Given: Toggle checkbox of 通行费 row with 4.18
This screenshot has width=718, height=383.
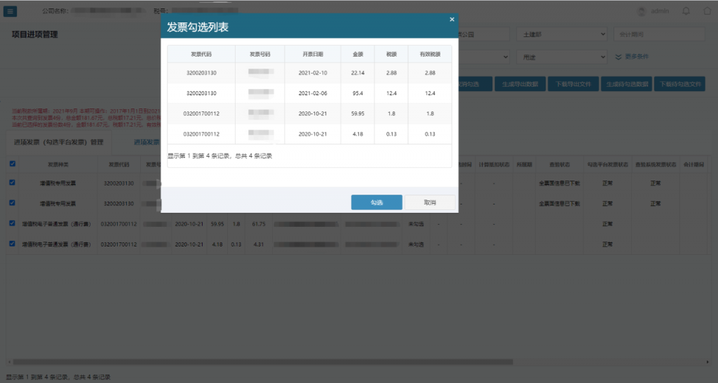Looking at the screenshot, I should 13,244.
